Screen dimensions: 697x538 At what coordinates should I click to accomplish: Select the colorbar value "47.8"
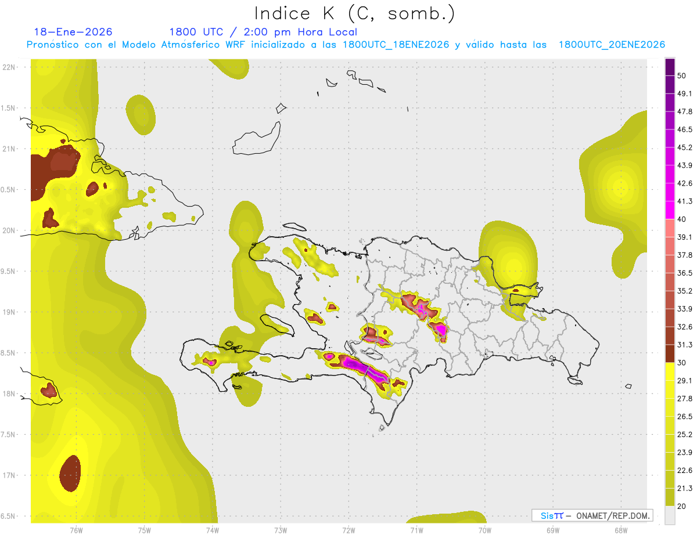click(685, 111)
